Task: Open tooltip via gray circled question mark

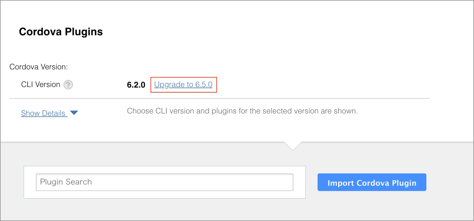Action: [68, 85]
